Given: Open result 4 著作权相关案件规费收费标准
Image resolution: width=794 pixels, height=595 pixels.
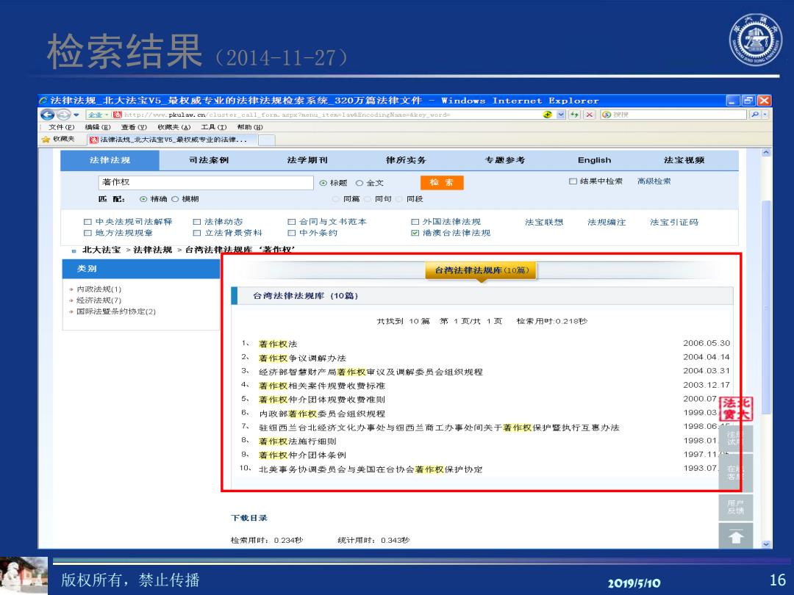Looking at the screenshot, I should point(322,386).
